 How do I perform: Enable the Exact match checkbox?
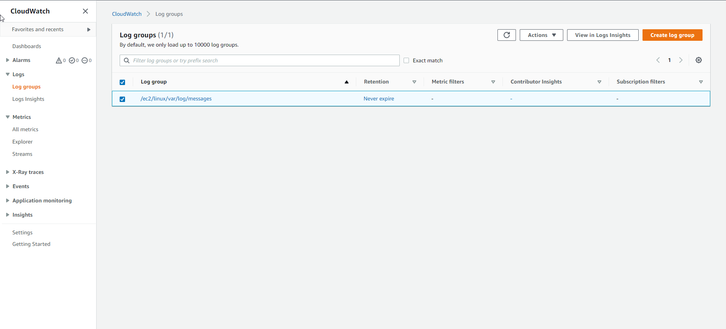(x=406, y=60)
